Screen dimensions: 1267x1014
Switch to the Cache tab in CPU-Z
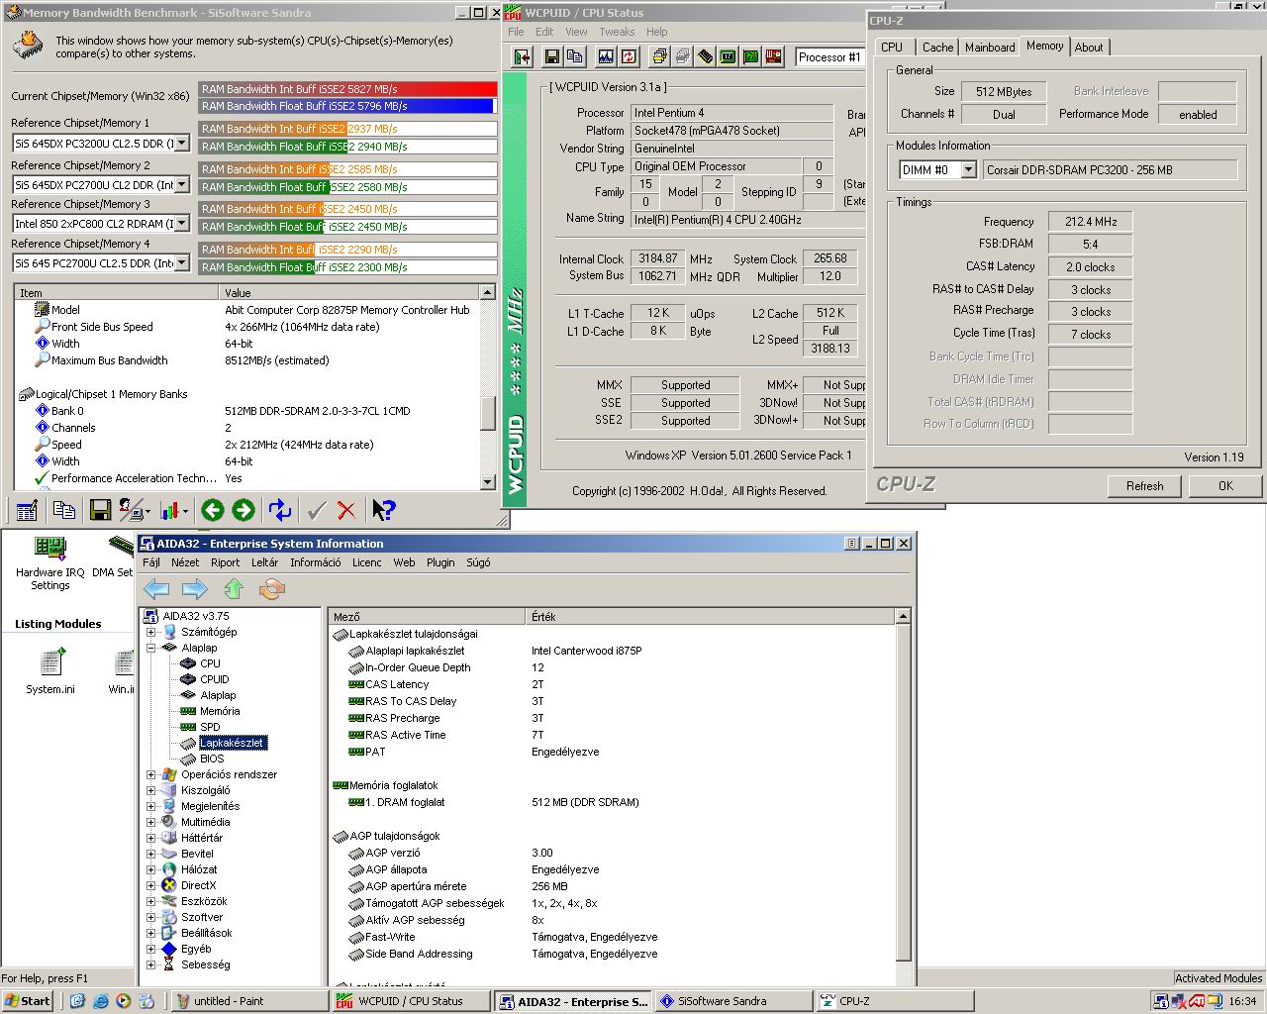point(937,47)
